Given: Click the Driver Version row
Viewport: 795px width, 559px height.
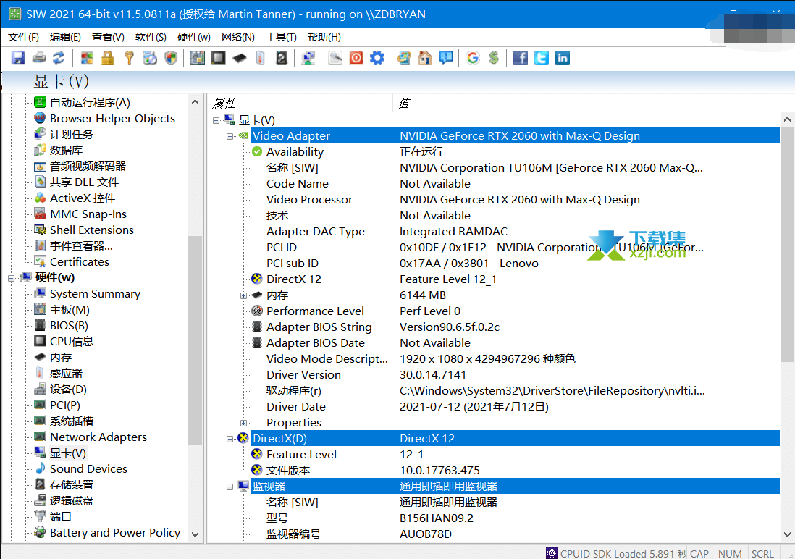Looking at the screenshot, I should click(x=515, y=375).
